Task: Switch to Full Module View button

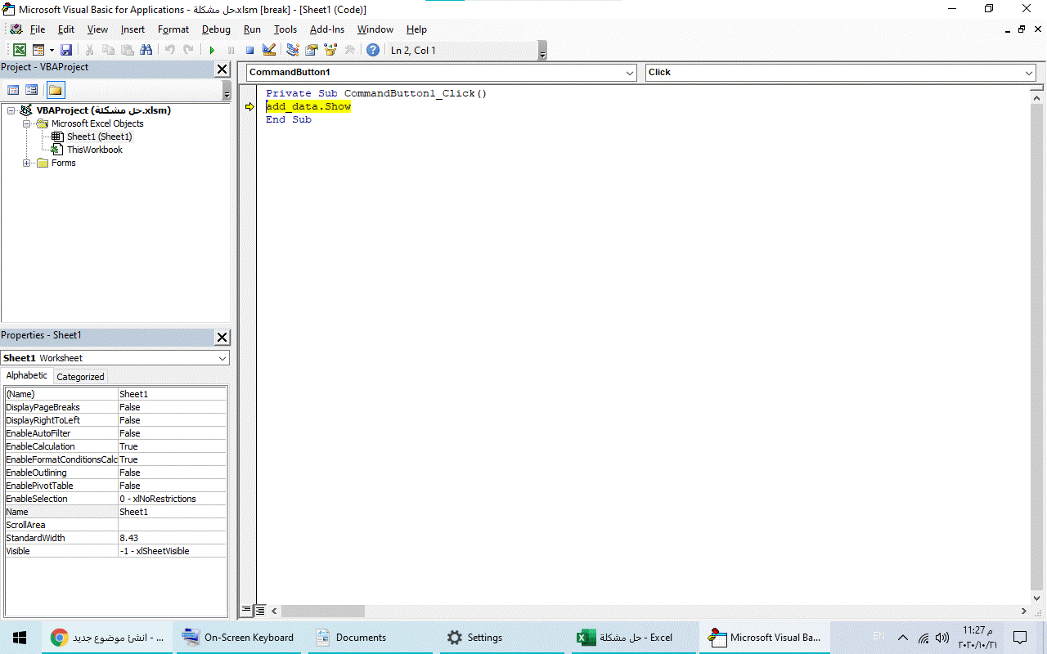Action: (x=259, y=610)
